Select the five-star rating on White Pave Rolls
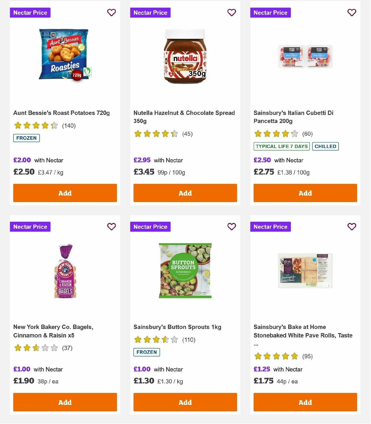The height and width of the screenshot is (424, 371). (275, 356)
